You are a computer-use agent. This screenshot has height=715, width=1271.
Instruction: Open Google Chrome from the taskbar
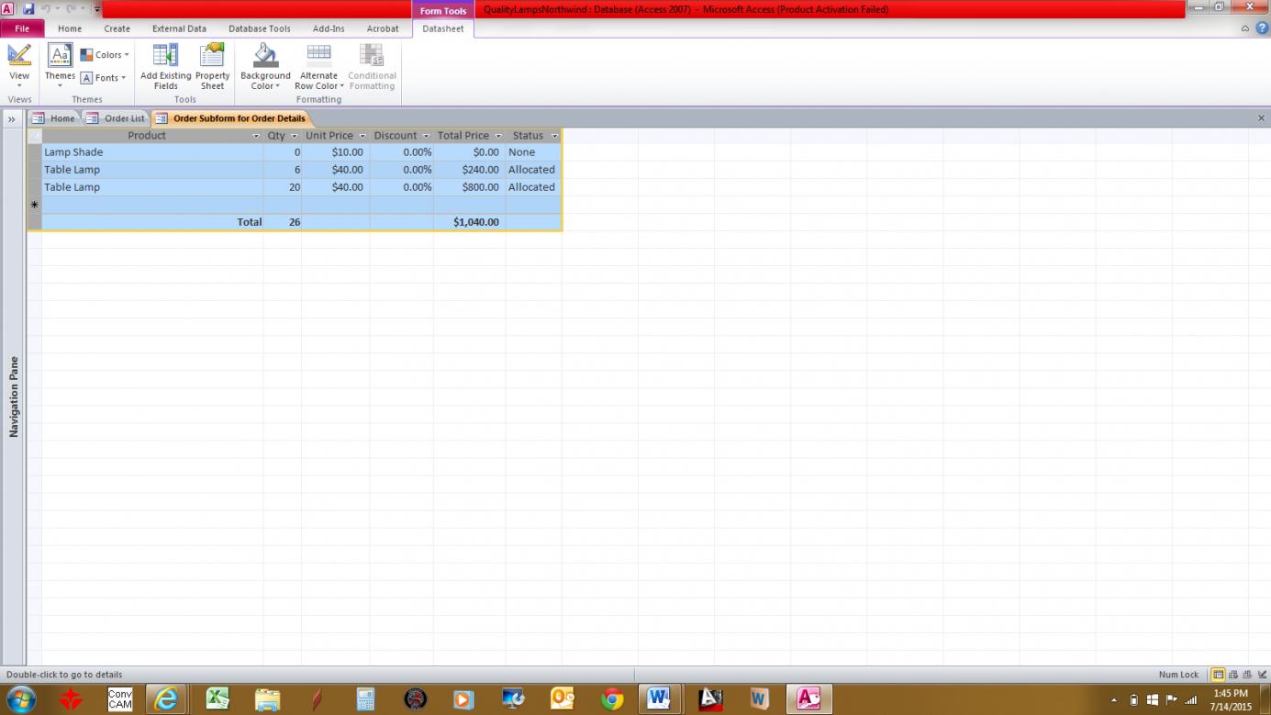(x=612, y=699)
